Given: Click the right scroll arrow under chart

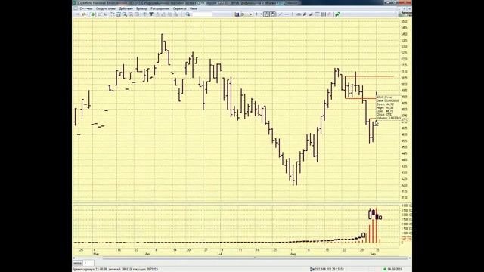Looking at the screenshot, I should pos(410,258).
